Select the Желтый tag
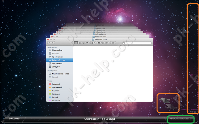Viewport: 199px width, 124px height. 60,91
